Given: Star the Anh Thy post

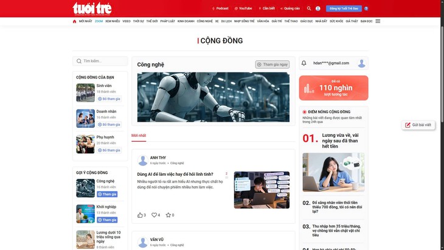Looking at the screenshot, I should coord(168,215).
